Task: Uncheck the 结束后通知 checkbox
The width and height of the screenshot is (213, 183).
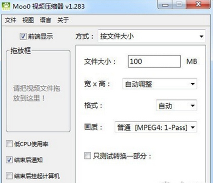Action: pos(9,160)
